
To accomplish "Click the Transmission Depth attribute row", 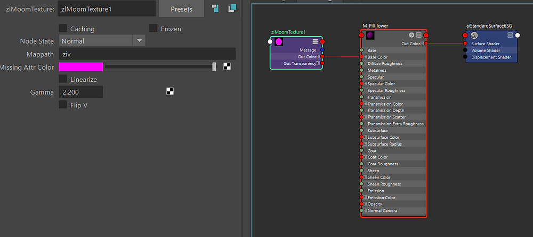I will [x=393, y=111].
